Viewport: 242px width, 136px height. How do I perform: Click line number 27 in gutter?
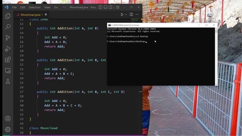(x=22, y=92)
